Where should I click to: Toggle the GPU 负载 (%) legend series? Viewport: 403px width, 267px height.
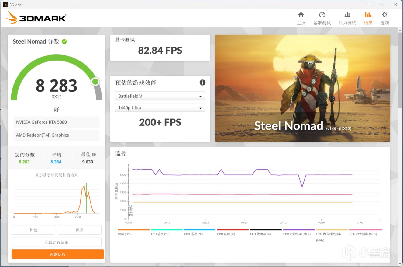[x=233, y=232]
